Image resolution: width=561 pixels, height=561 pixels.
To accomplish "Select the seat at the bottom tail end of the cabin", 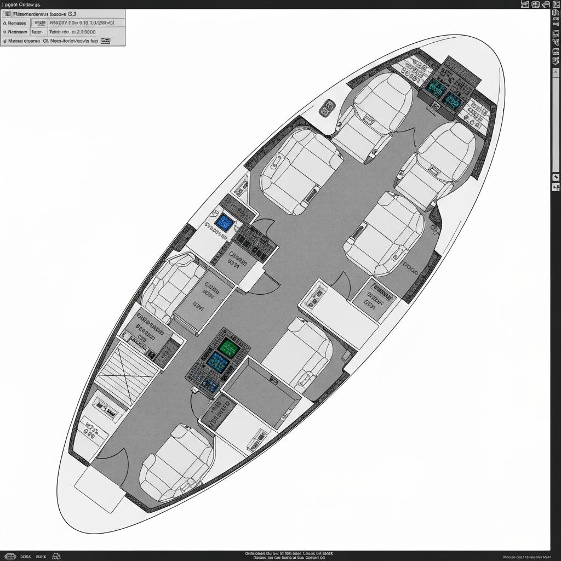I will (x=177, y=462).
